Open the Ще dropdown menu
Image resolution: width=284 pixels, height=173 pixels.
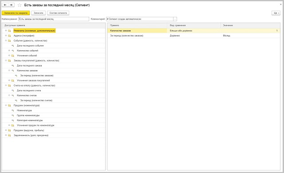coord(276,13)
